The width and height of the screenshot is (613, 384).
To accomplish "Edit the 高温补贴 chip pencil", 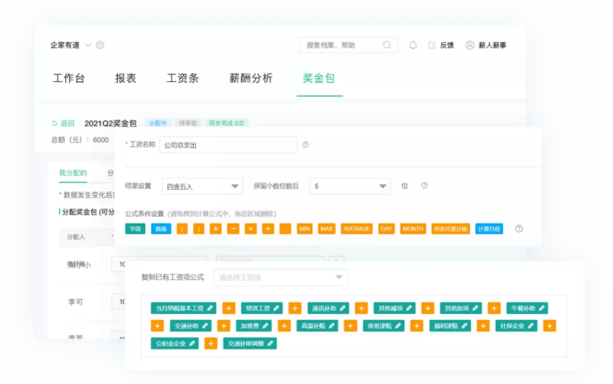I will pyautogui.click(x=332, y=326).
